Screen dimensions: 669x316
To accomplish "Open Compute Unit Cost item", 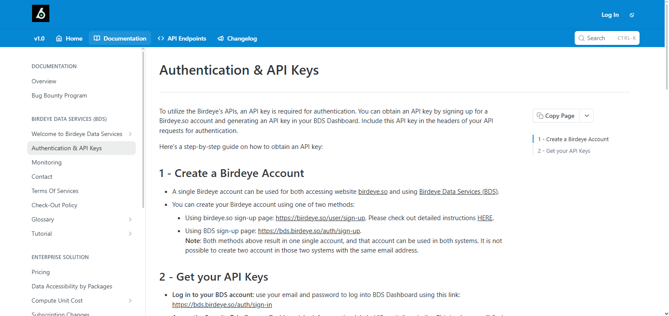I will [x=57, y=300].
